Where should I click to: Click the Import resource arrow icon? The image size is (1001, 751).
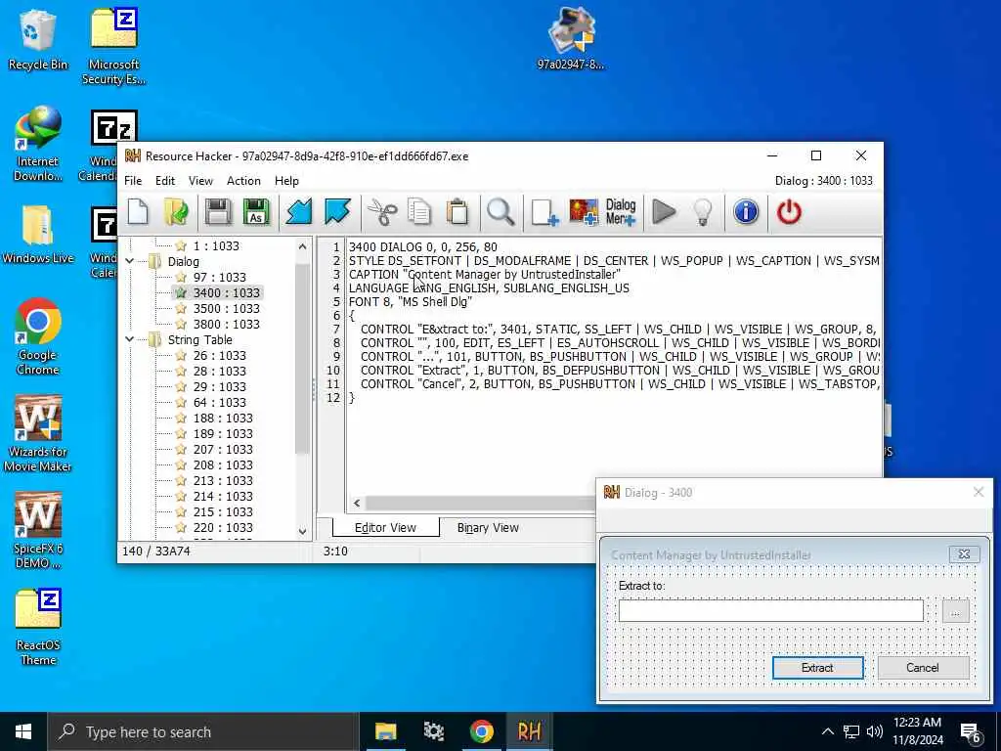pyautogui.click(x=299, y=212)
